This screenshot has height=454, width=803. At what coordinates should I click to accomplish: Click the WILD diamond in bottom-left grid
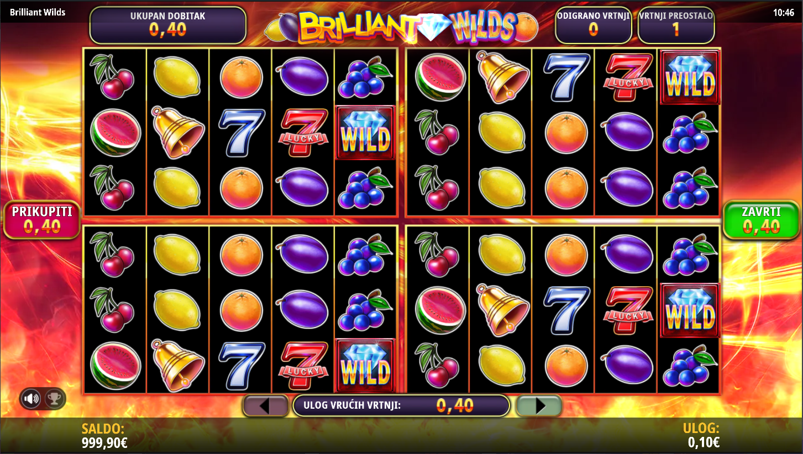click(365, 366)
